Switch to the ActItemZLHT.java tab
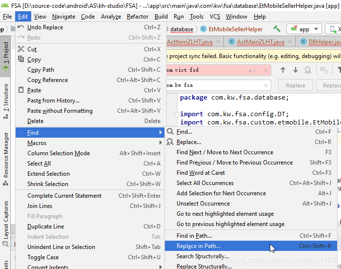The height and width of the screenshot is (269, 341). [x=190, y=42]
